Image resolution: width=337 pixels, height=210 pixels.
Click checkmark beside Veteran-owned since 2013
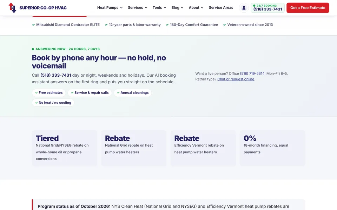pyautogui.click(x=224, y=24)
